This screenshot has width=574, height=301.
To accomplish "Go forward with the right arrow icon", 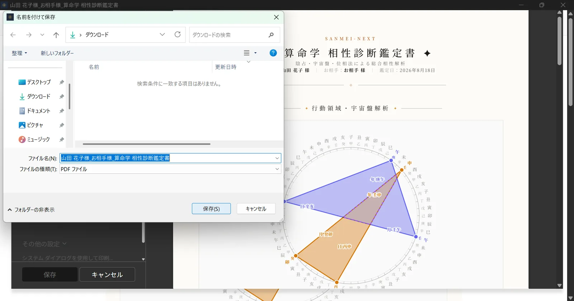I will (29, 35).
